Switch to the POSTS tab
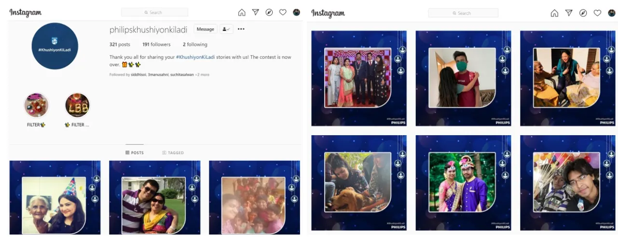This screenshot has width=618, height=237. tap(135, 153)
